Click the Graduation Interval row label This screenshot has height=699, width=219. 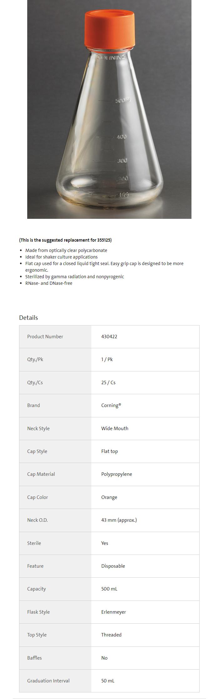click(x=48, y=681)
